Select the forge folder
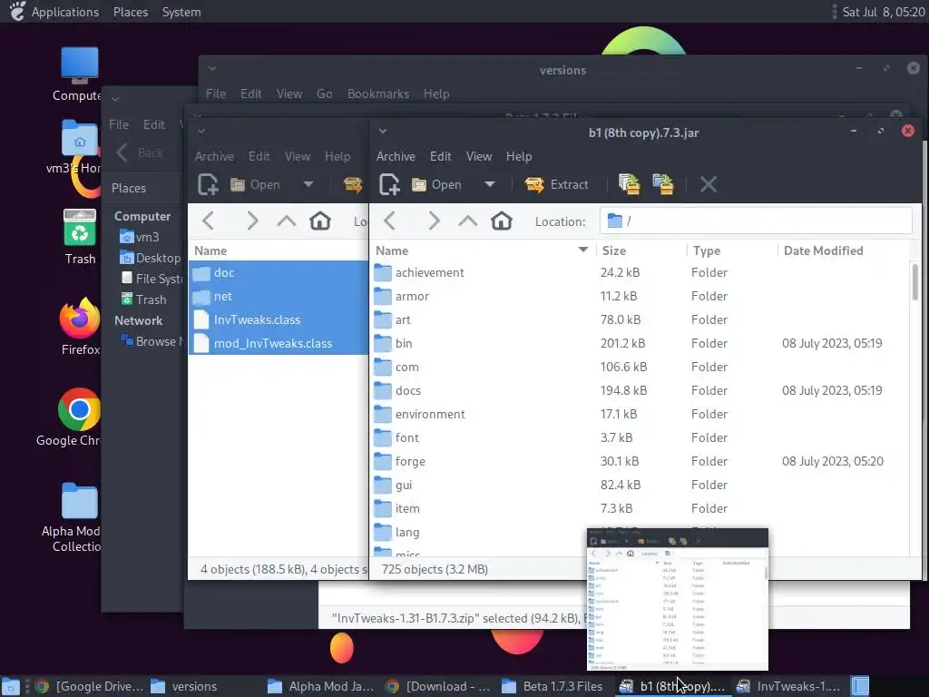Image resolution: width=929 pixels, height=697 pixels. click(410, 462)
